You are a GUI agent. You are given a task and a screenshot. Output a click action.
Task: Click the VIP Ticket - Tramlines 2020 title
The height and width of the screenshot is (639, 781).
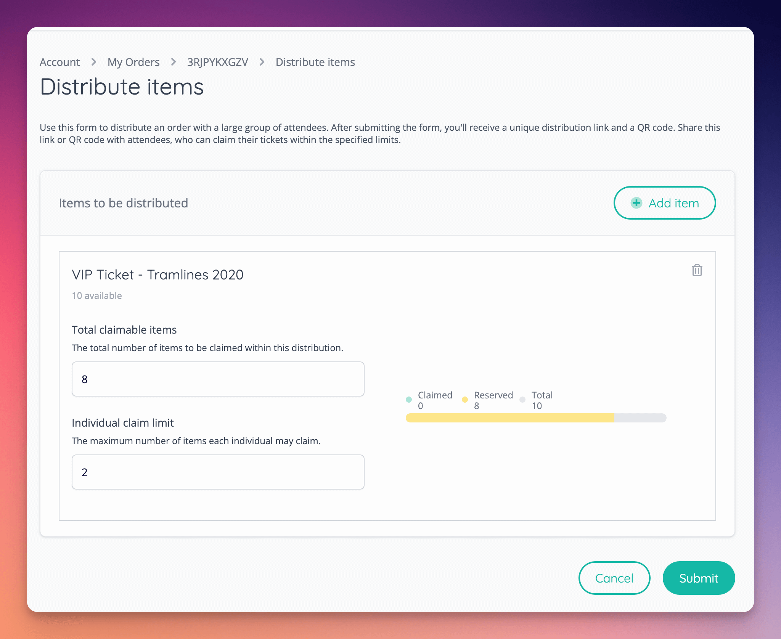pos(157,275)
